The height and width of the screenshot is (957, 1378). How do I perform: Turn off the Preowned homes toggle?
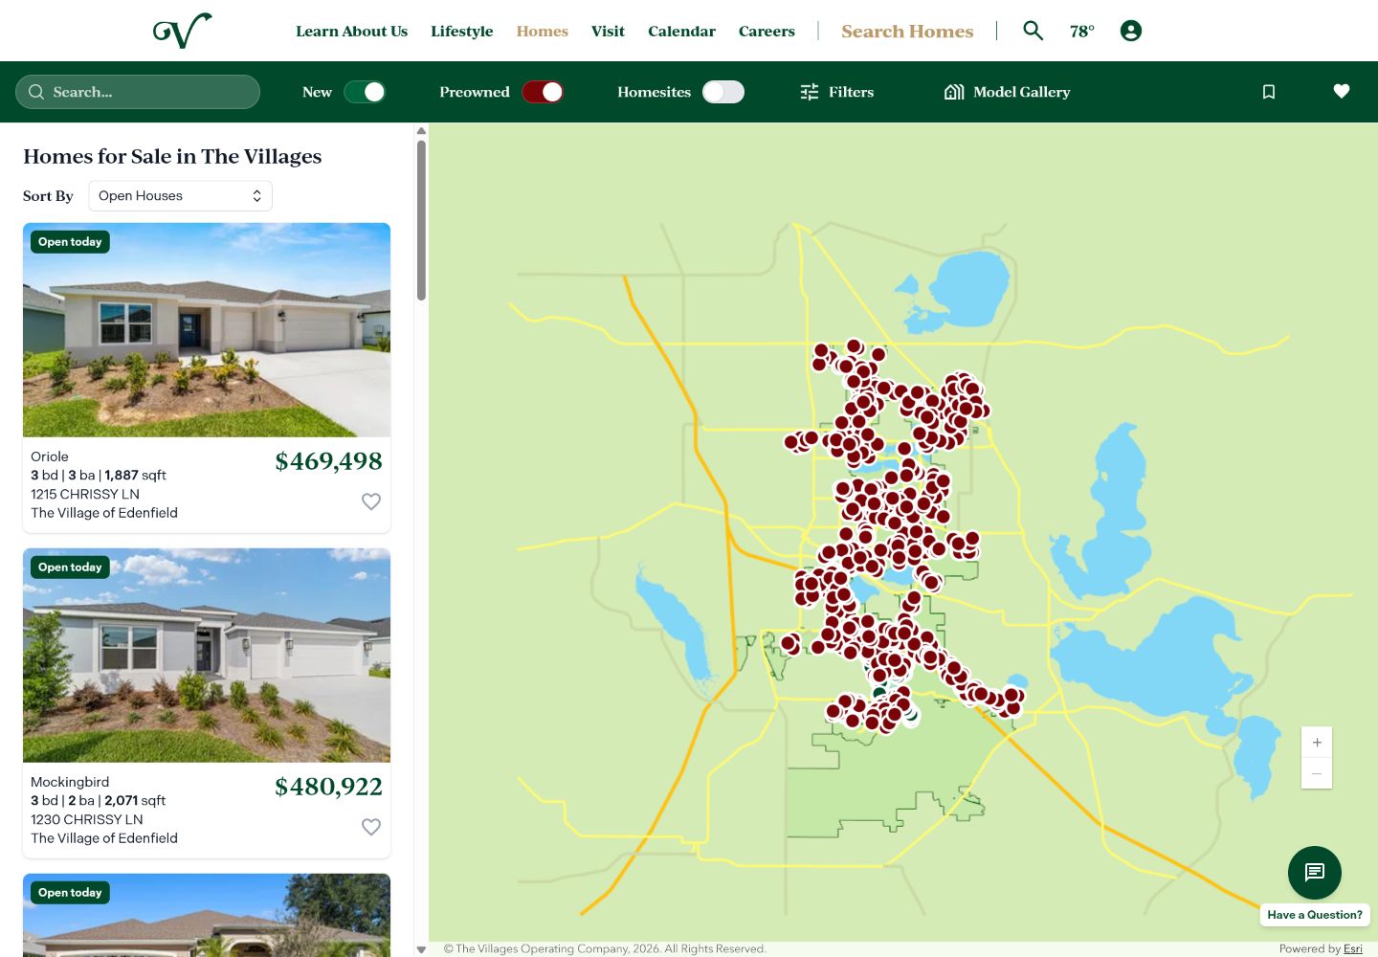(x=543, y=92)
